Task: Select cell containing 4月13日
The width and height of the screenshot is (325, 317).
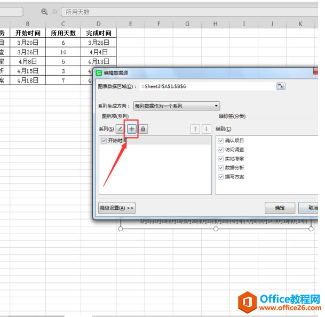Action: (99, 61)
